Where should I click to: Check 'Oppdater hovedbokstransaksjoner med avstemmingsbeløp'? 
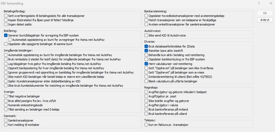146,16
